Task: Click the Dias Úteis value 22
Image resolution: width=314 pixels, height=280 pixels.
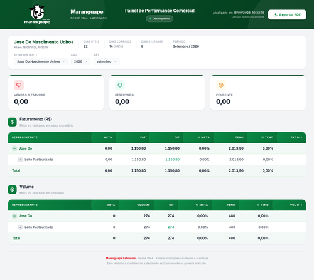Action: click(85, 46)
